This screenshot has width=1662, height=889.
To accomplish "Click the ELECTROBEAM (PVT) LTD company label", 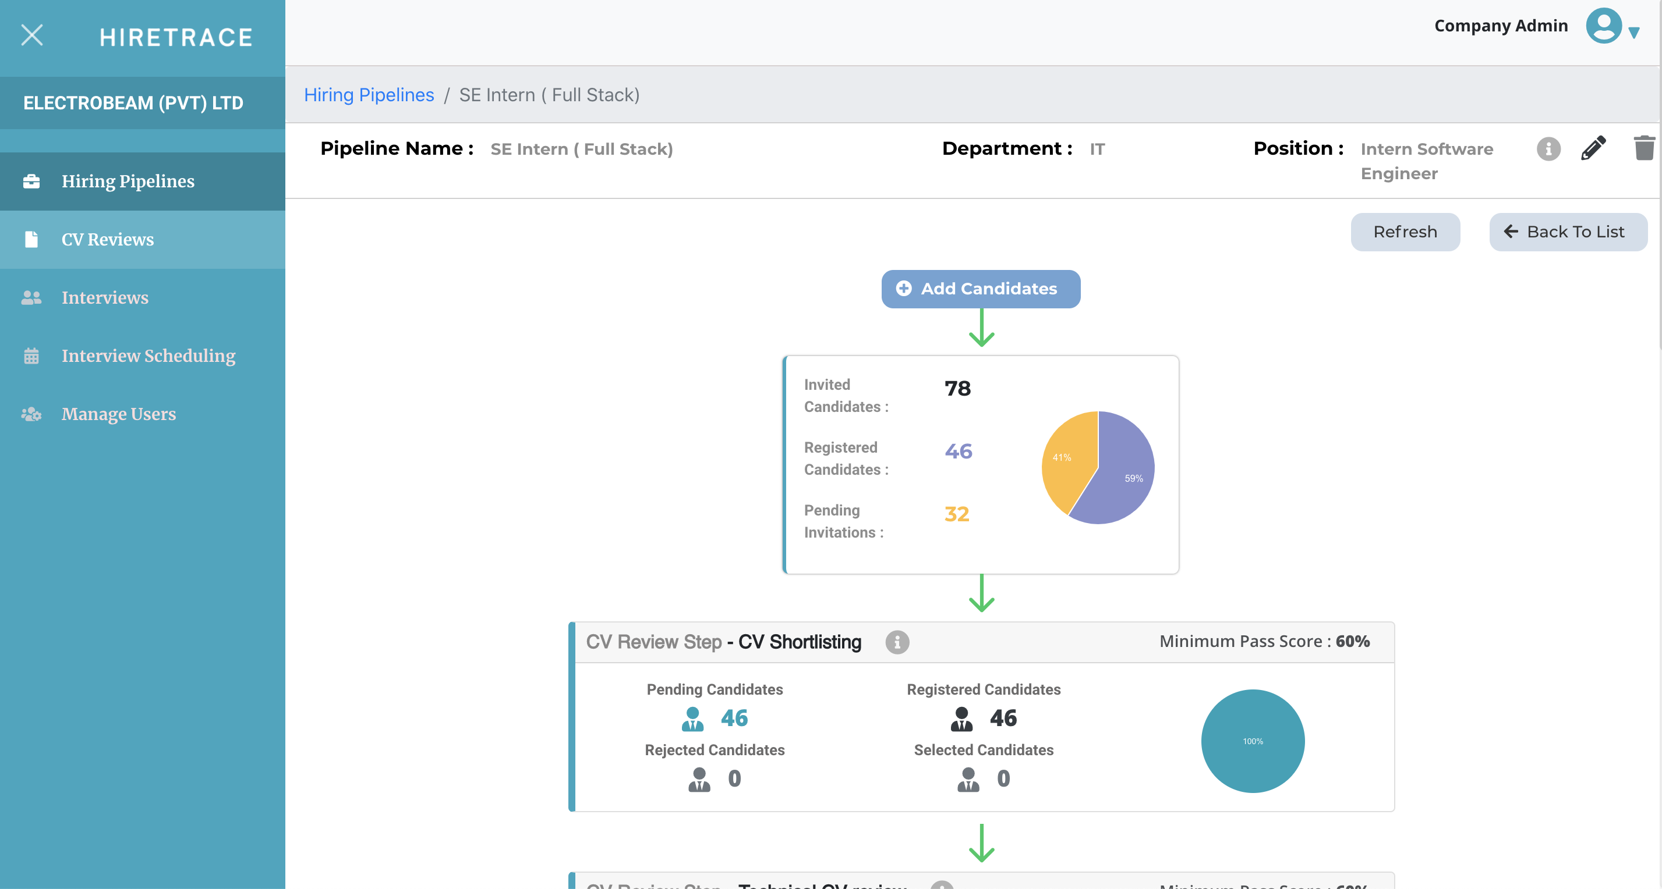I will pos(133,102).
